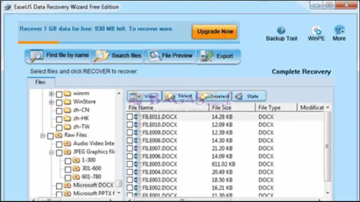Sort by File Name column header
This screenshot has width=360, height=202.
coord(168,108)
